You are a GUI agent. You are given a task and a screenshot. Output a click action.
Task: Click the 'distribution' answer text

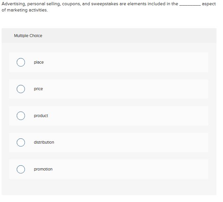pyautogui.click(x=44, y=142)
